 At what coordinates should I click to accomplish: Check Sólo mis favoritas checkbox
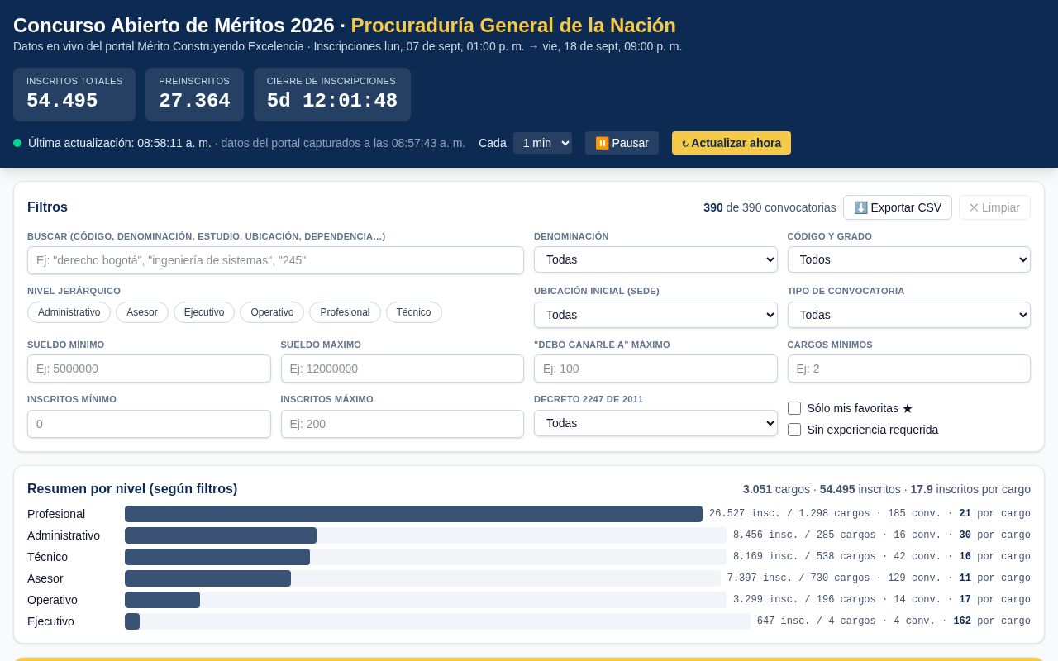coord(794,408)
